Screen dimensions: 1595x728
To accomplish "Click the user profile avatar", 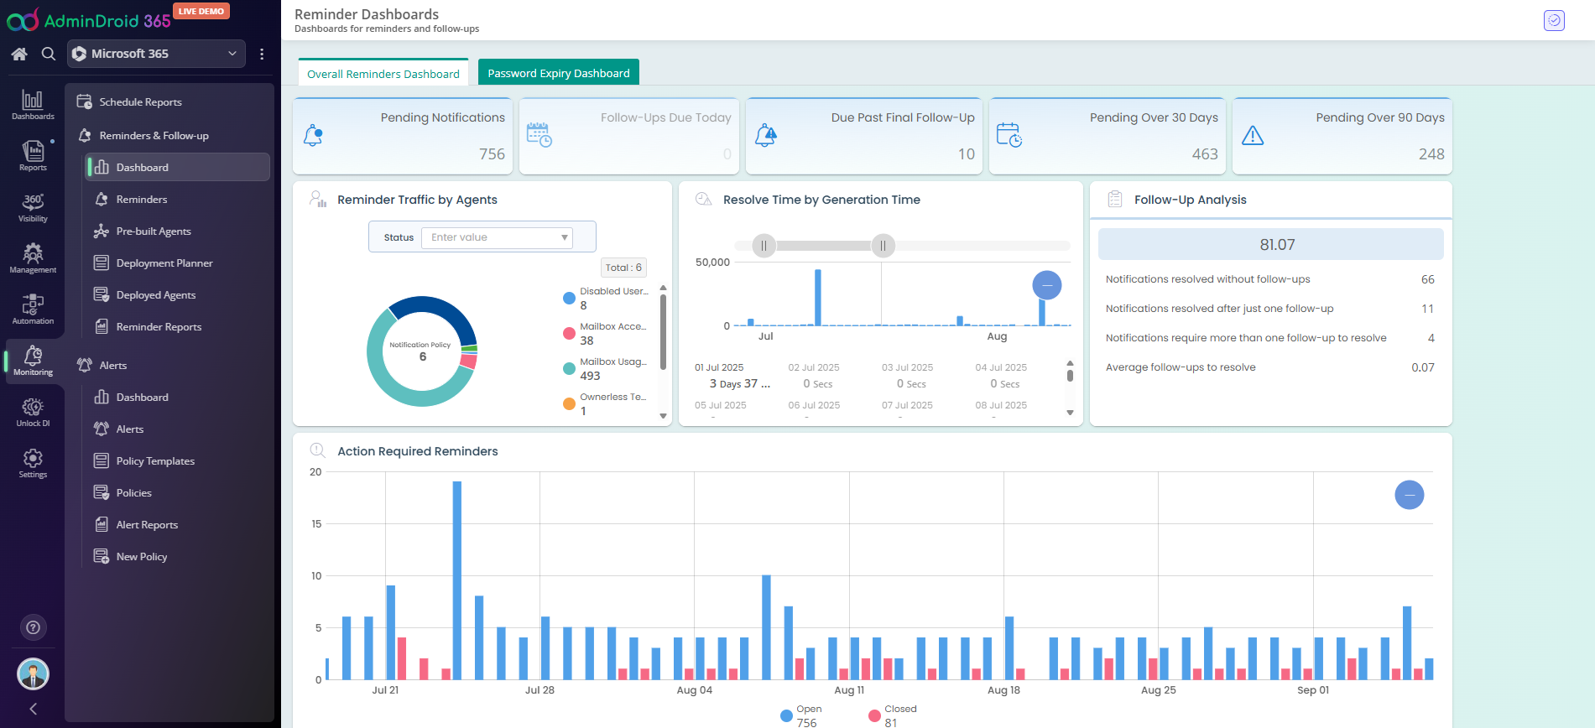I will 33,673.
